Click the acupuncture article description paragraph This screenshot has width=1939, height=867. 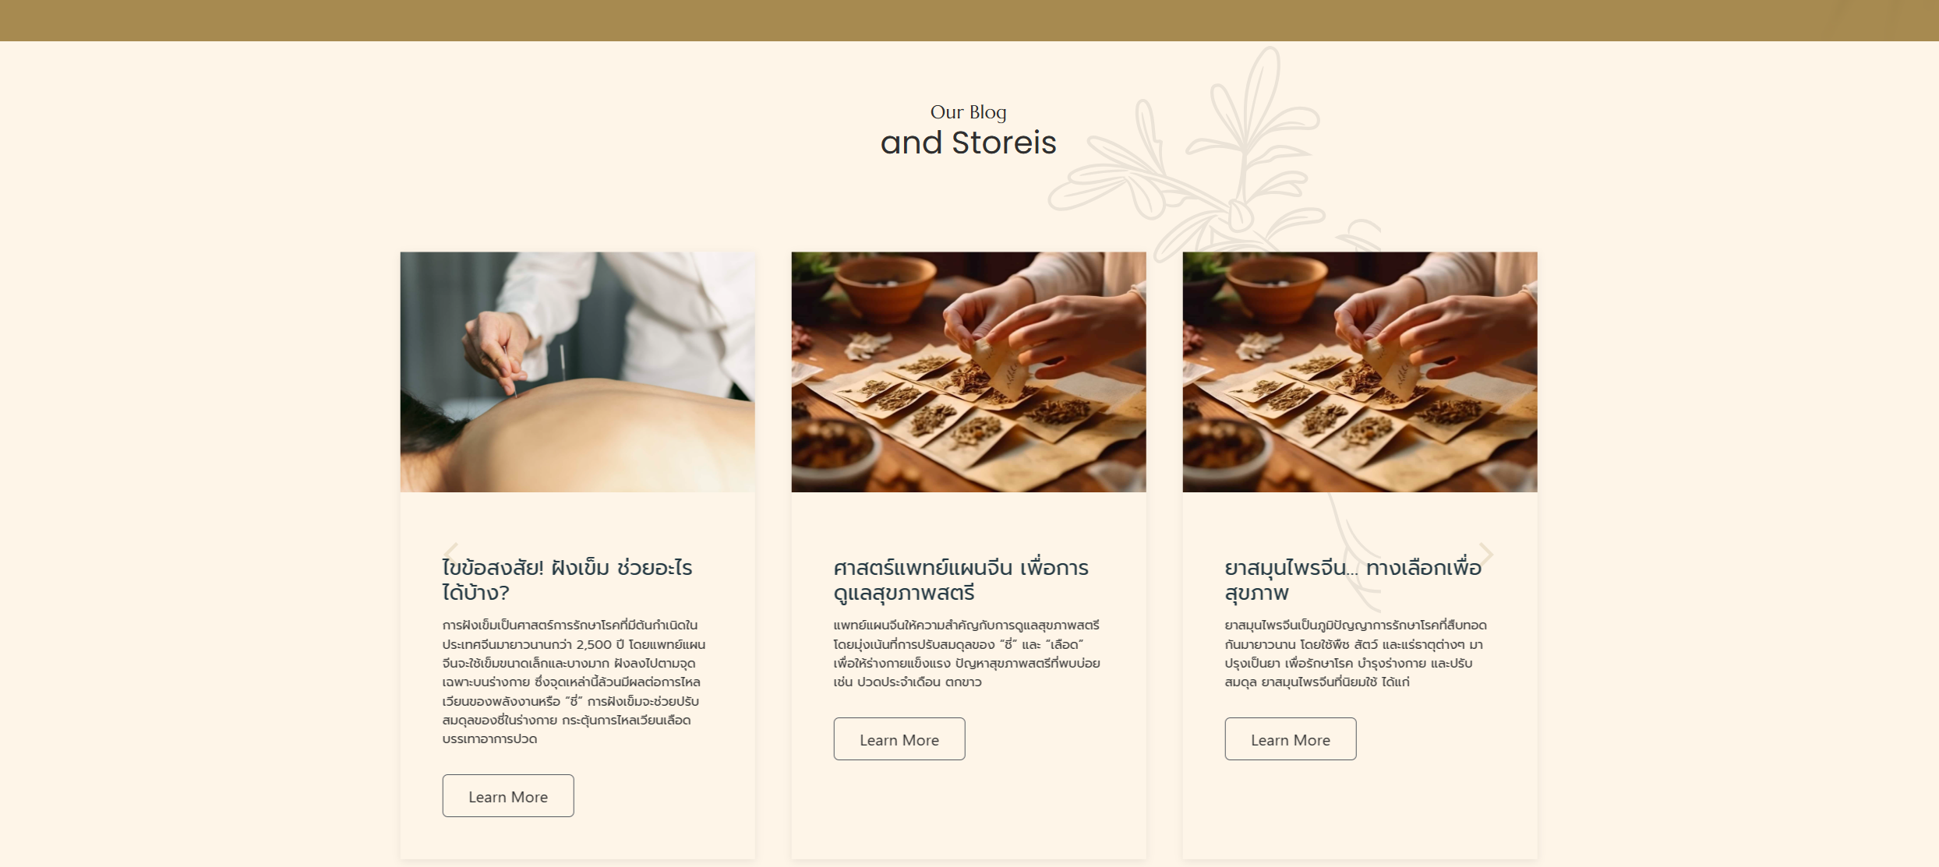point(574,682)
